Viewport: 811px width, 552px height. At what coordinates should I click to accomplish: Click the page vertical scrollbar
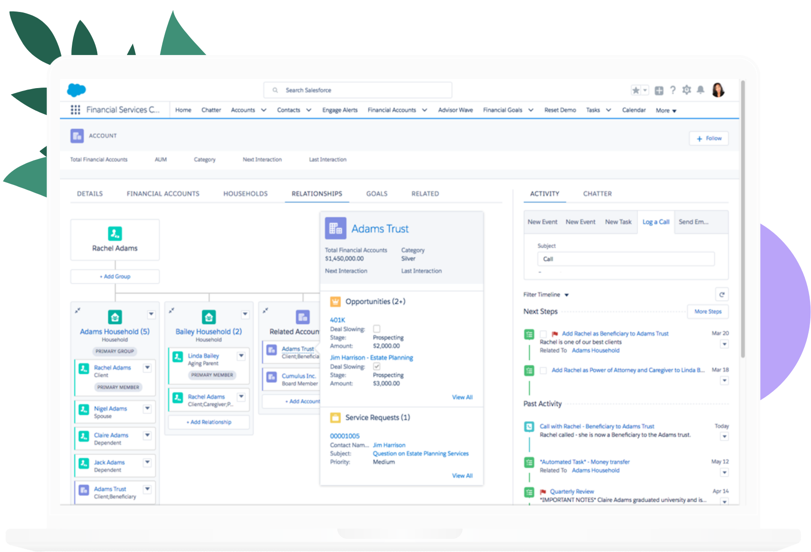click(743, 219)
